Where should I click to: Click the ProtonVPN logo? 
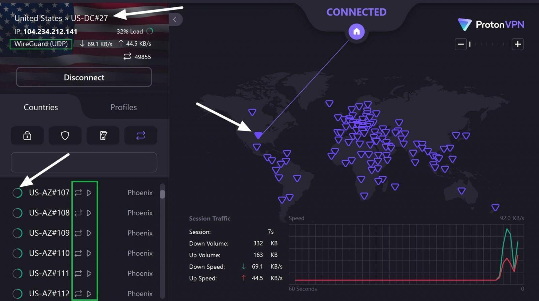point(491,24)
